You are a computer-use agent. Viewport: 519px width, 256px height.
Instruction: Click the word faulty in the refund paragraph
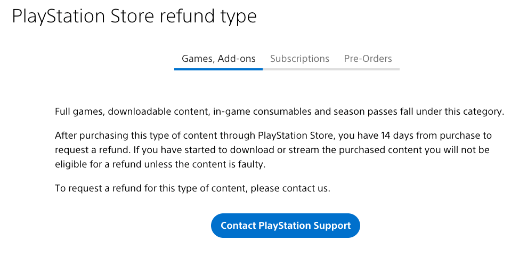click(x=250, y=165)
